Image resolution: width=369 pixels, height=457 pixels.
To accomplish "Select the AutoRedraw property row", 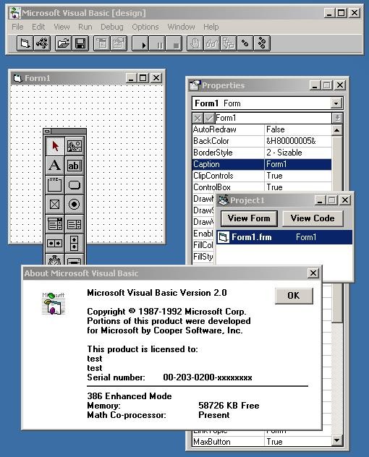I will click(x=262, y=129).
